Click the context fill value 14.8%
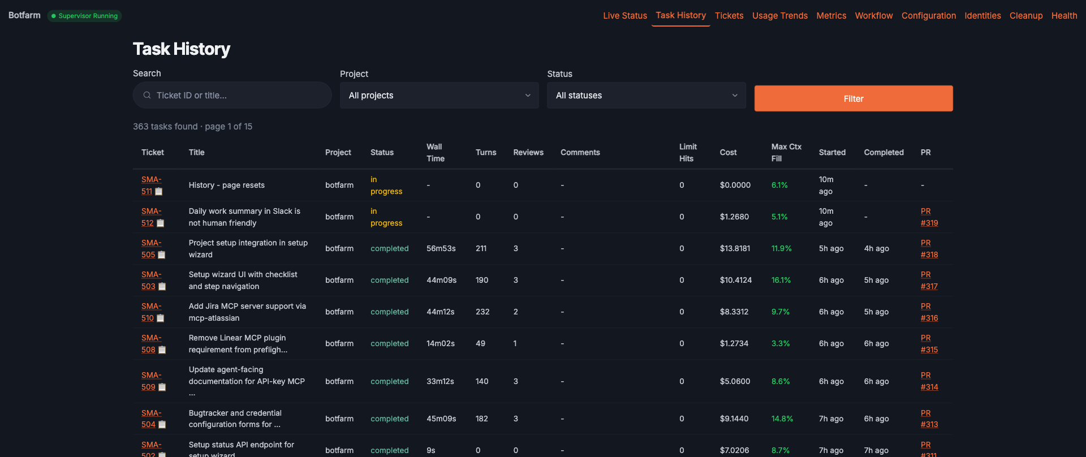The image size is (1086, 457). click(782, 419)
